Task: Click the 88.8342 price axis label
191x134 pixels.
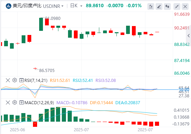Action: point(182,45)
